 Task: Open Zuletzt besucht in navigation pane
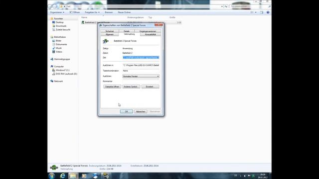[63, 30]
